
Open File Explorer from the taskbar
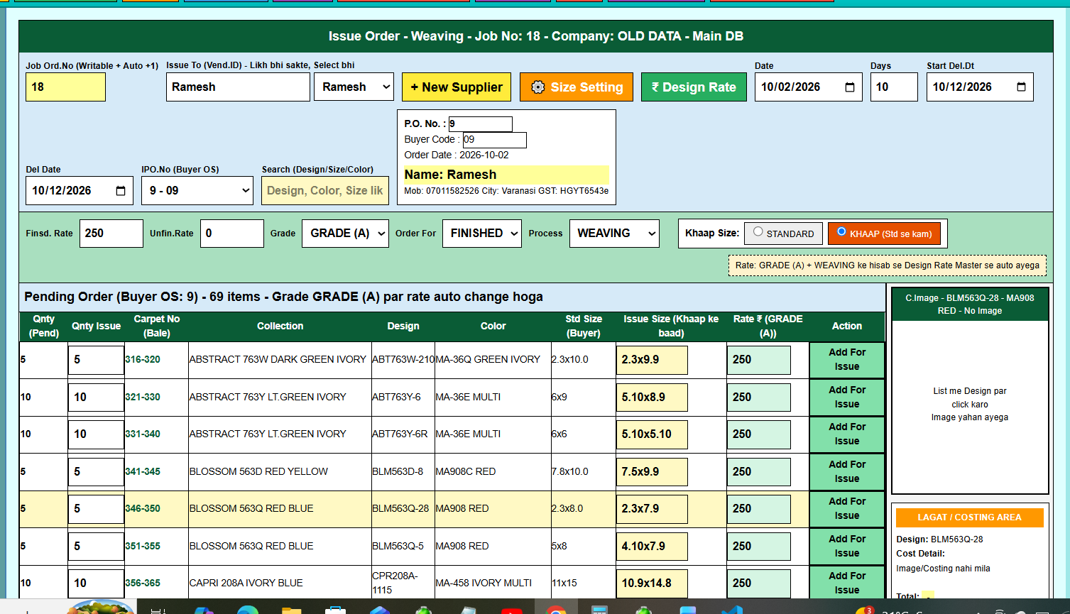point(291,609)
